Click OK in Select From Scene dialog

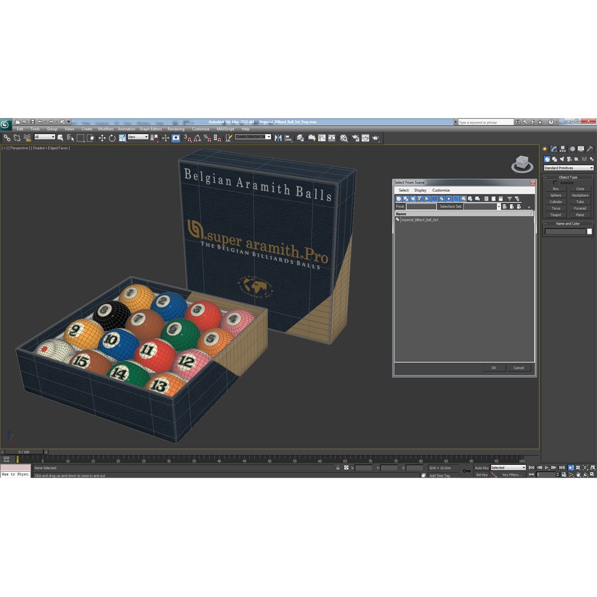[494, 368]
